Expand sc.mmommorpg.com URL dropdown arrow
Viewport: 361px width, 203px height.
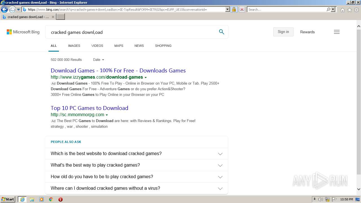point(107,115)
